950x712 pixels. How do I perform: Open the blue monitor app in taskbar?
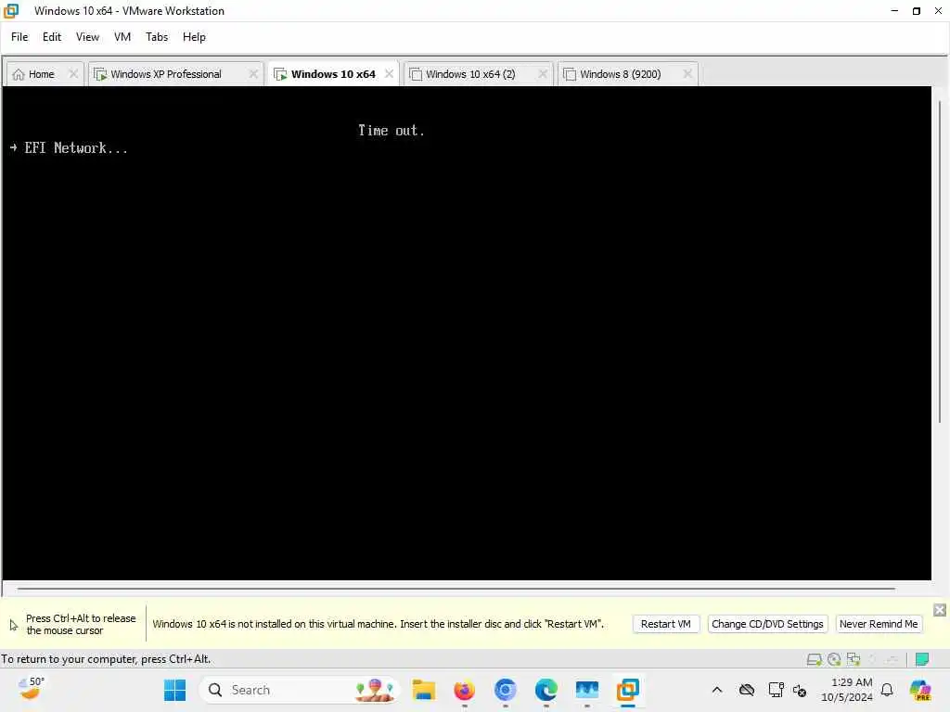pyautogui.click(x=586, y=690)
